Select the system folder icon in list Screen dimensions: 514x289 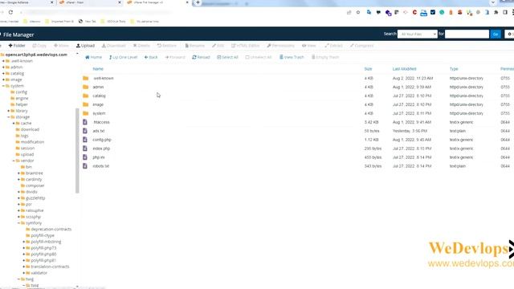[x=86, y=113]
